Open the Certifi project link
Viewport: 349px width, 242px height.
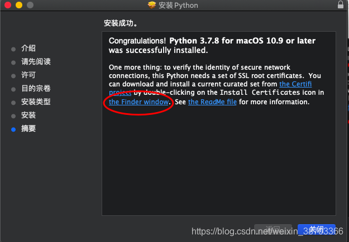[295, 84]
